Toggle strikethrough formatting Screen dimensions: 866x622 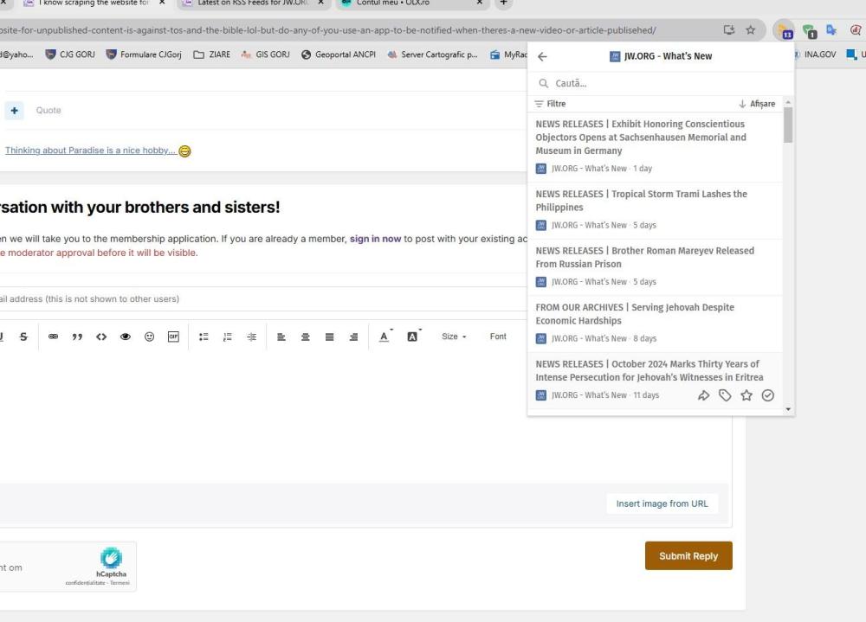(x=23, y=337)
